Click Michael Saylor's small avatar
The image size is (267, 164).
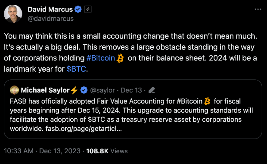coord(15,90)
